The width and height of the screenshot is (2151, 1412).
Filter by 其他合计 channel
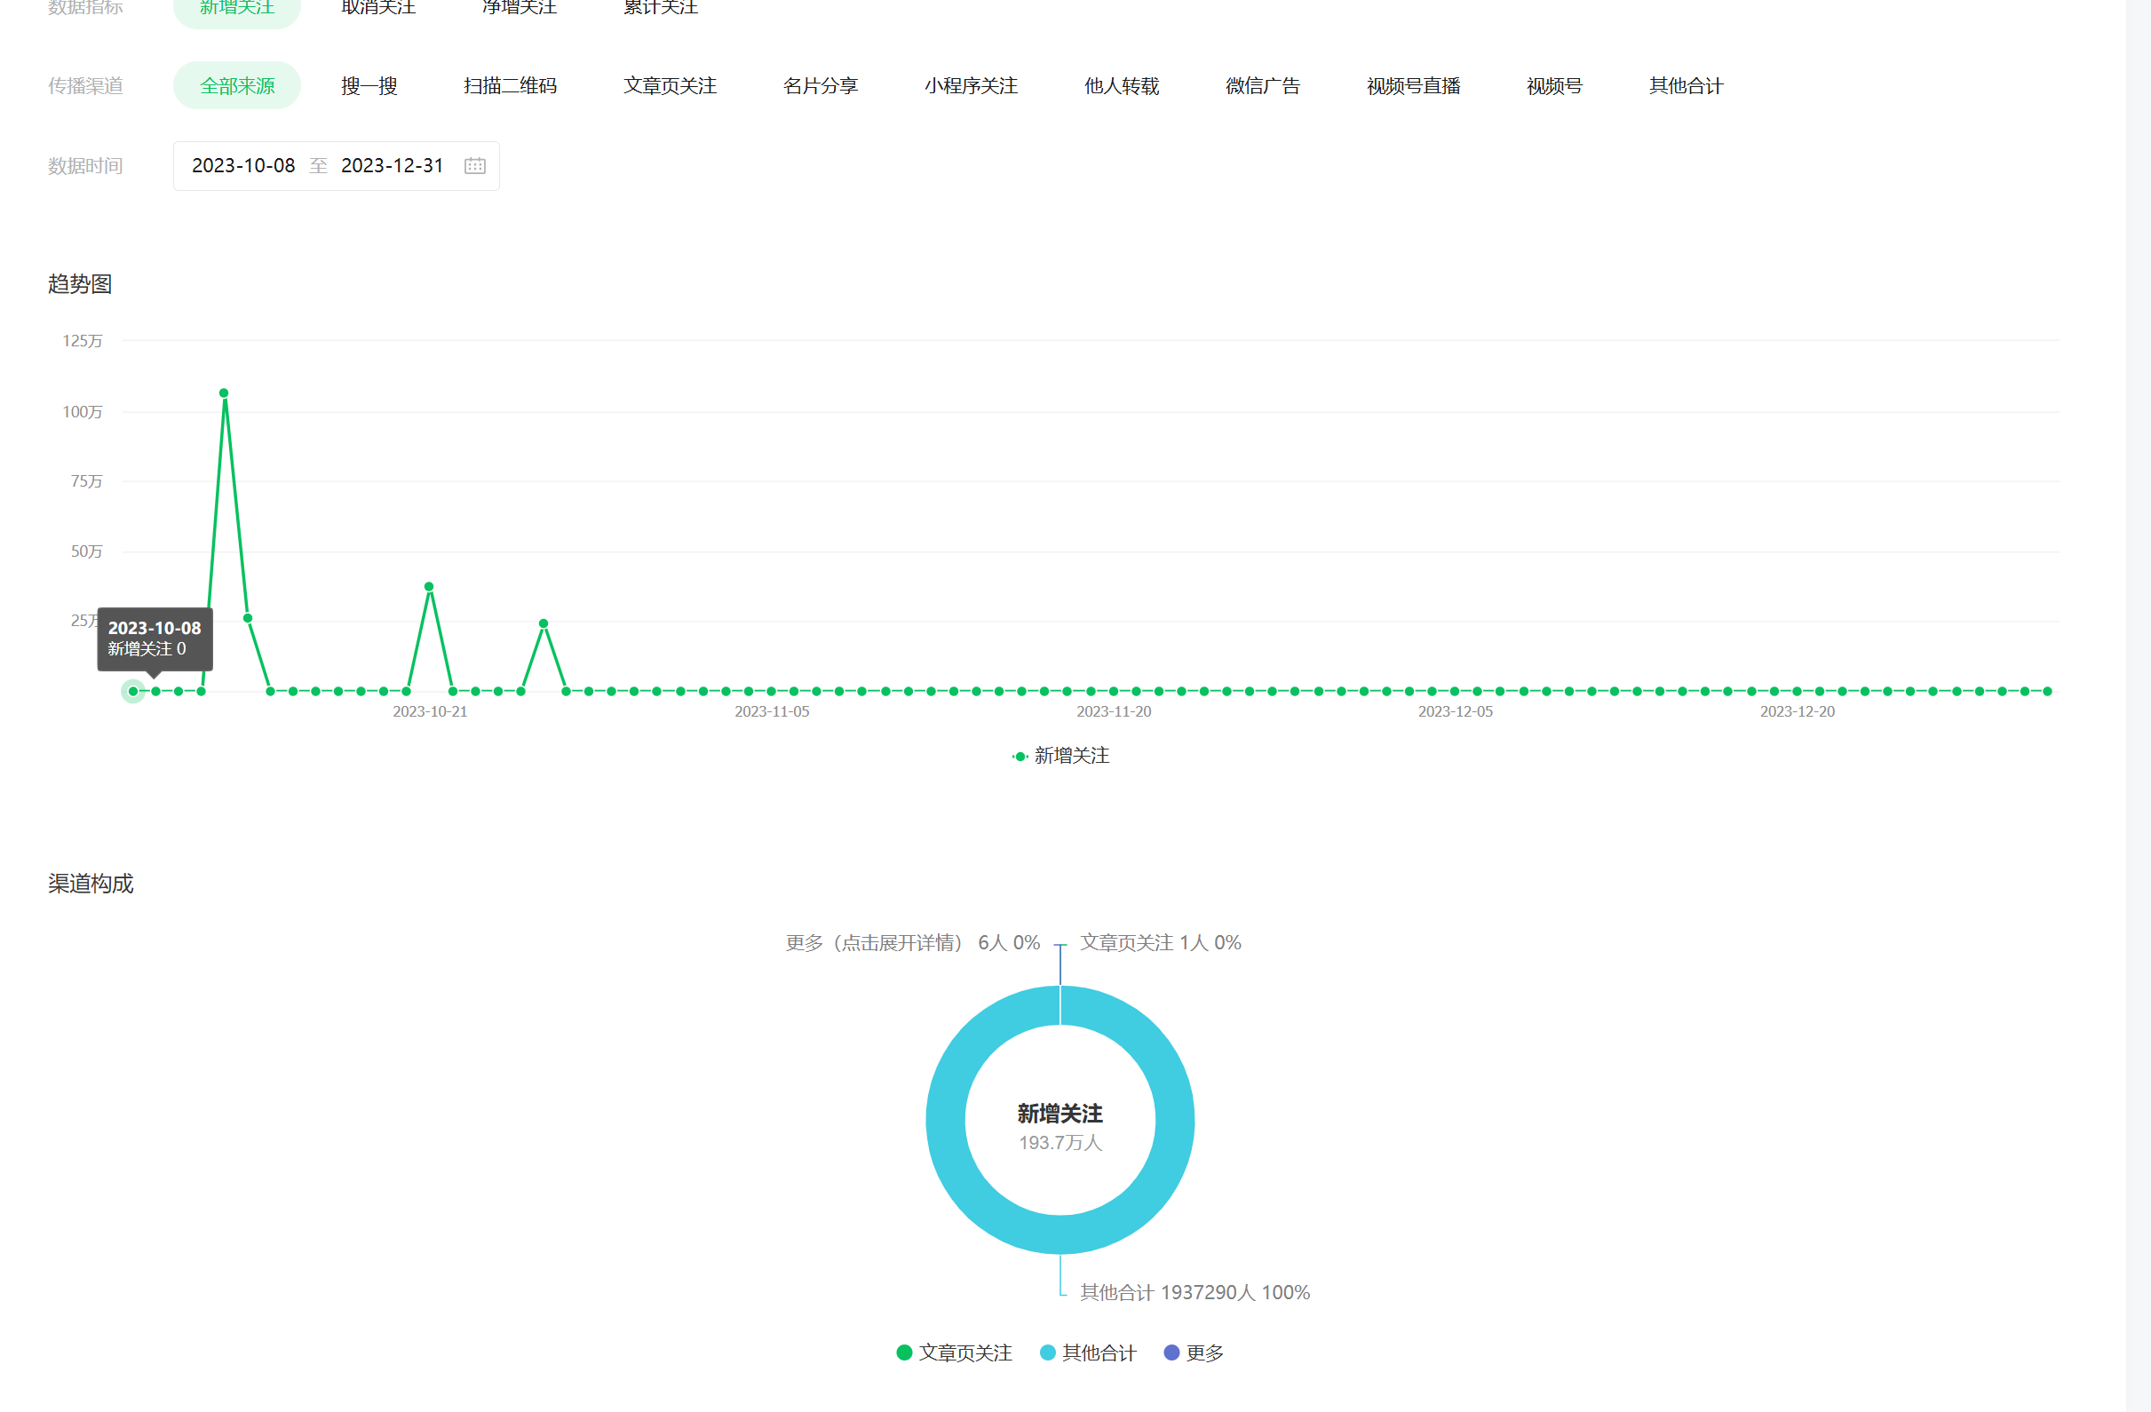(x=1686, y=86)
